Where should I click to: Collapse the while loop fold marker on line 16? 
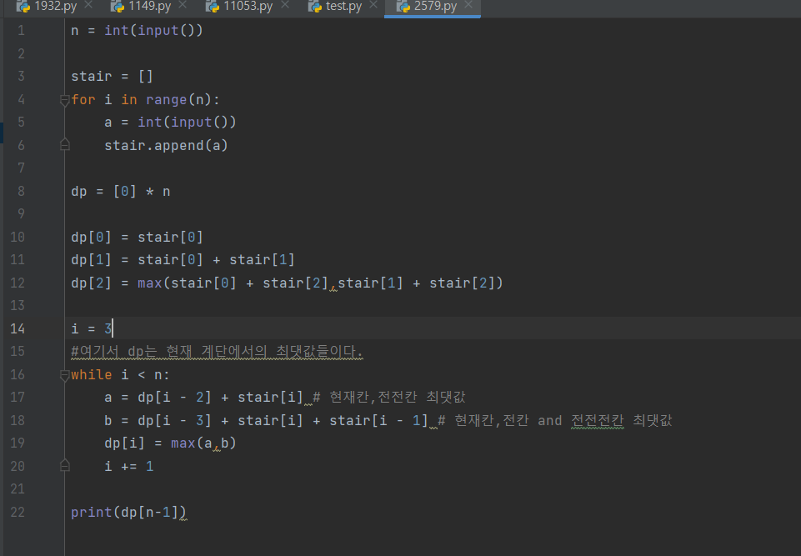(x=65, y=376)
